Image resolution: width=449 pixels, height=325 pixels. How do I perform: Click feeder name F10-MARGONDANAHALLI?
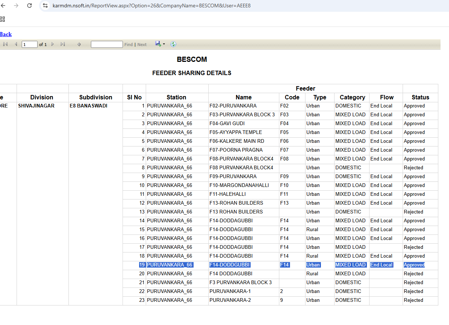click(x=239, y=186)
